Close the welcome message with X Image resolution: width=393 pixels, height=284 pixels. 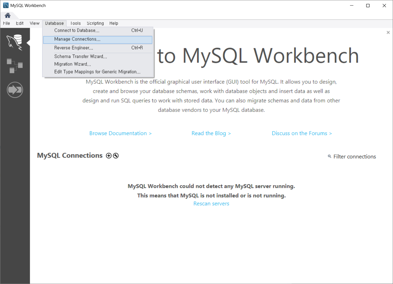[x=388, y=33]
